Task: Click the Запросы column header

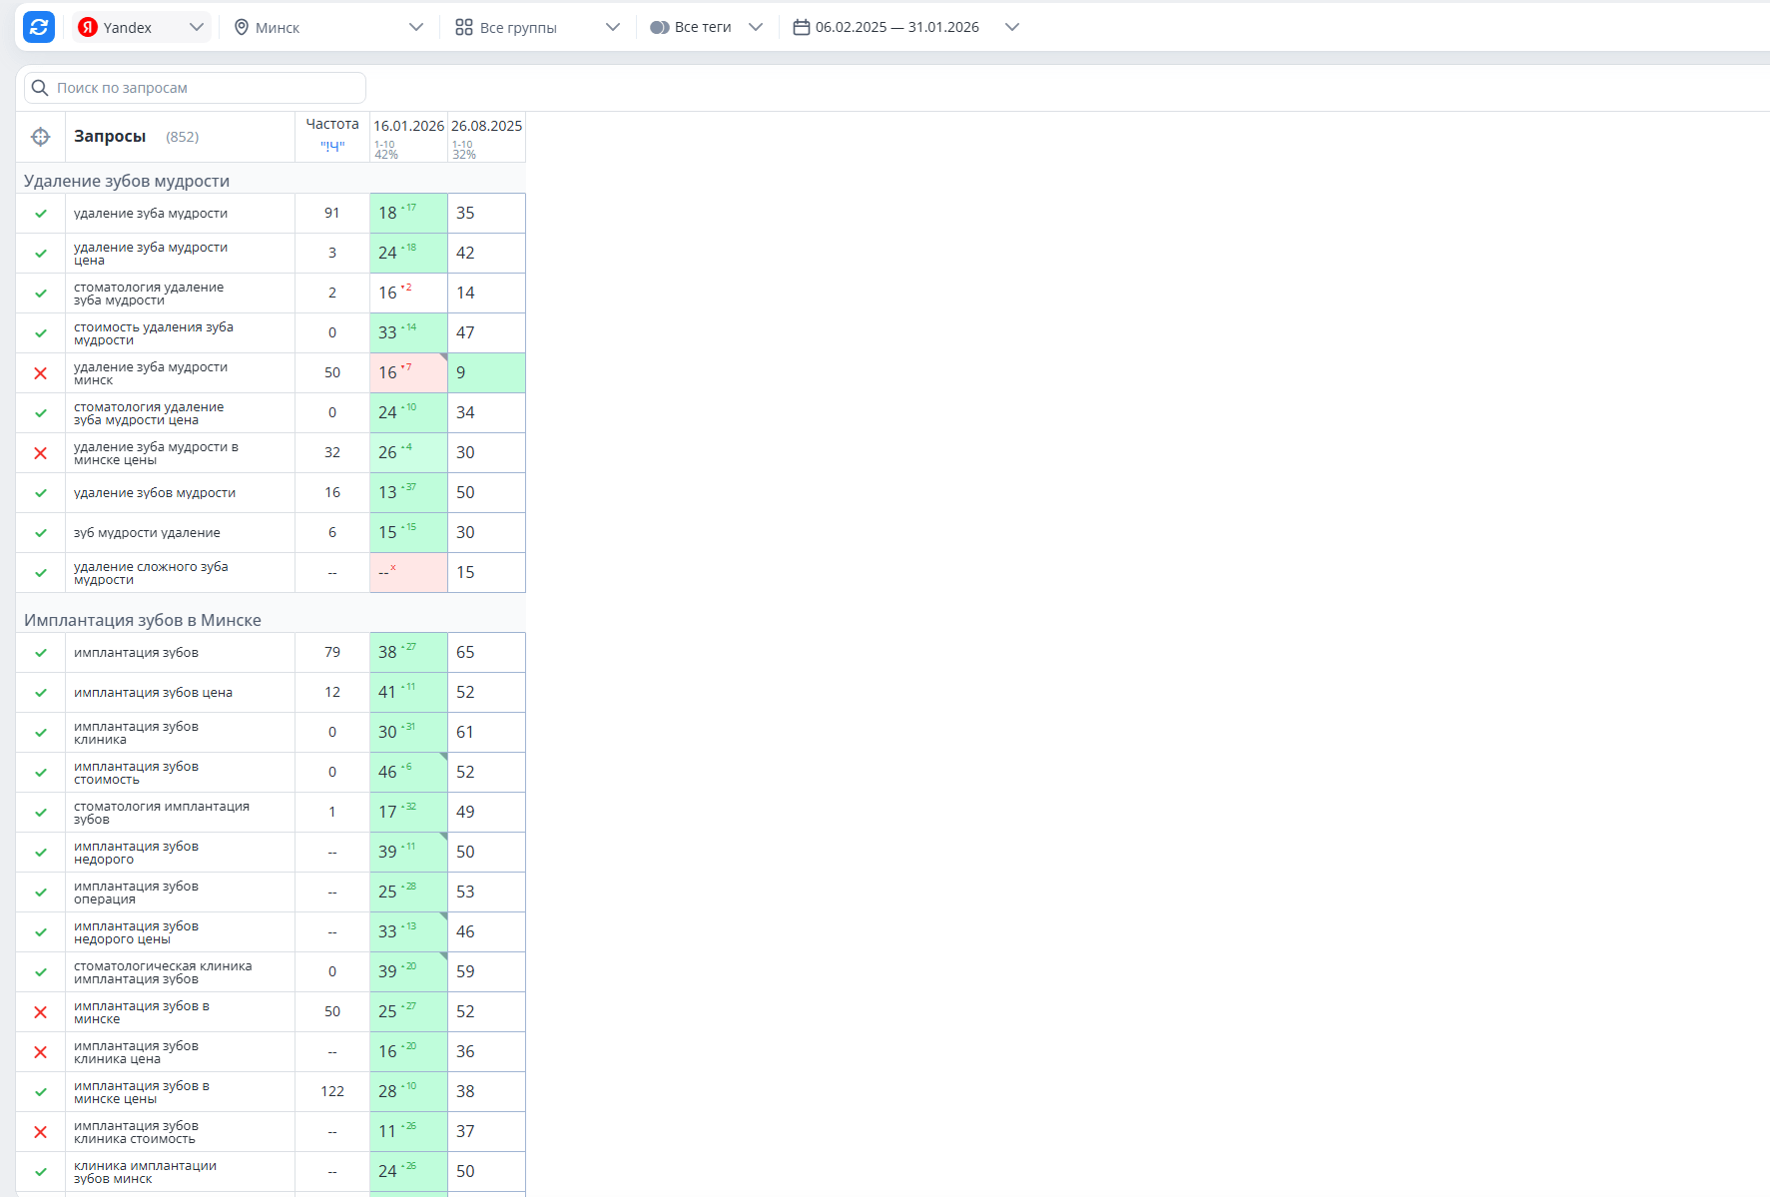Action: (110, 137)
